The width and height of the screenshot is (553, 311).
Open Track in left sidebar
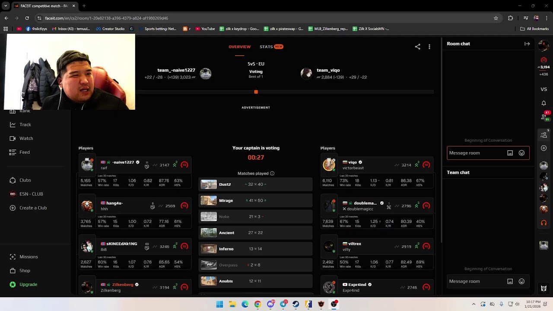click(20, 124)
